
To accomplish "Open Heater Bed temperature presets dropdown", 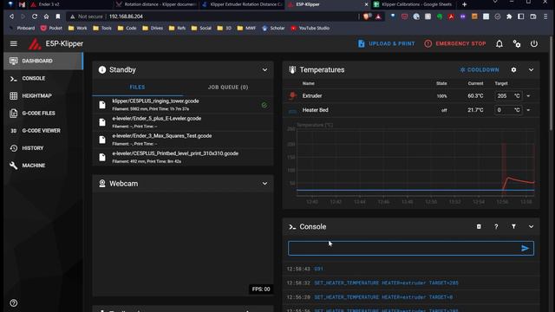I will (528, 110).
